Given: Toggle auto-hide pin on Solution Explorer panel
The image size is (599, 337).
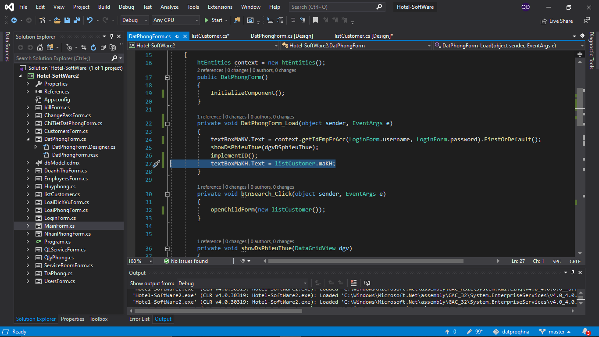Looking at the screenshot, I should tap(112, 36).
